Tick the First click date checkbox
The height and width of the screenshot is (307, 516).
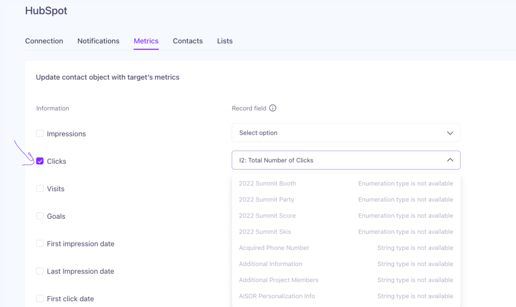[x=40, y=298]
